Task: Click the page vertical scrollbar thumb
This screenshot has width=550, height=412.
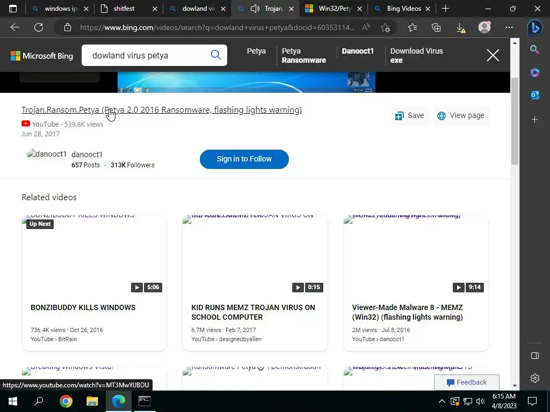Action: coord(514,121)
